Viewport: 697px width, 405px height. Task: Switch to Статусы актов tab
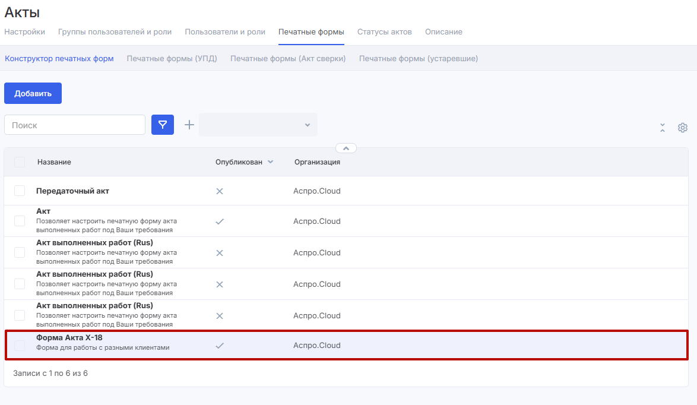pos(384,32)
